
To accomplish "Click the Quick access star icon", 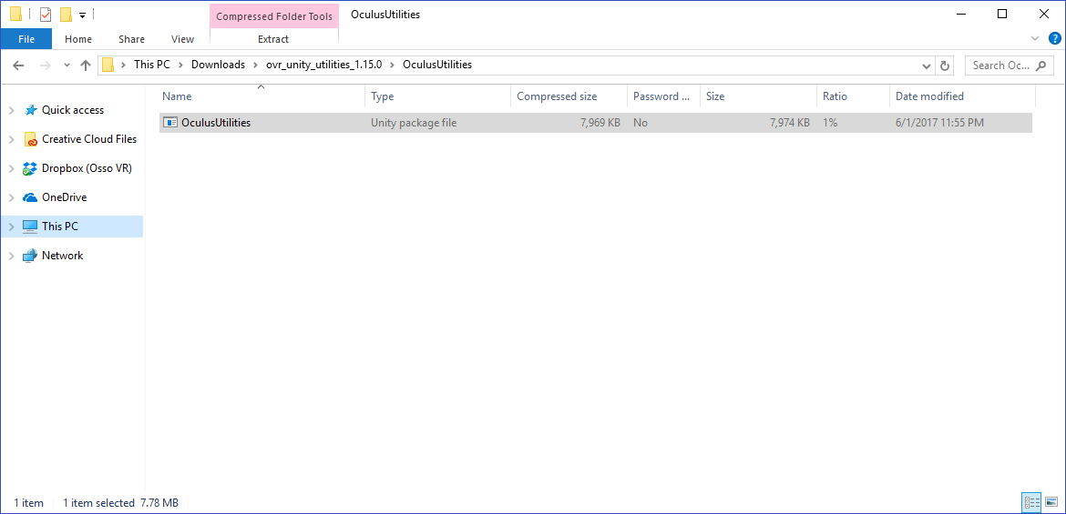I will 30,110.
